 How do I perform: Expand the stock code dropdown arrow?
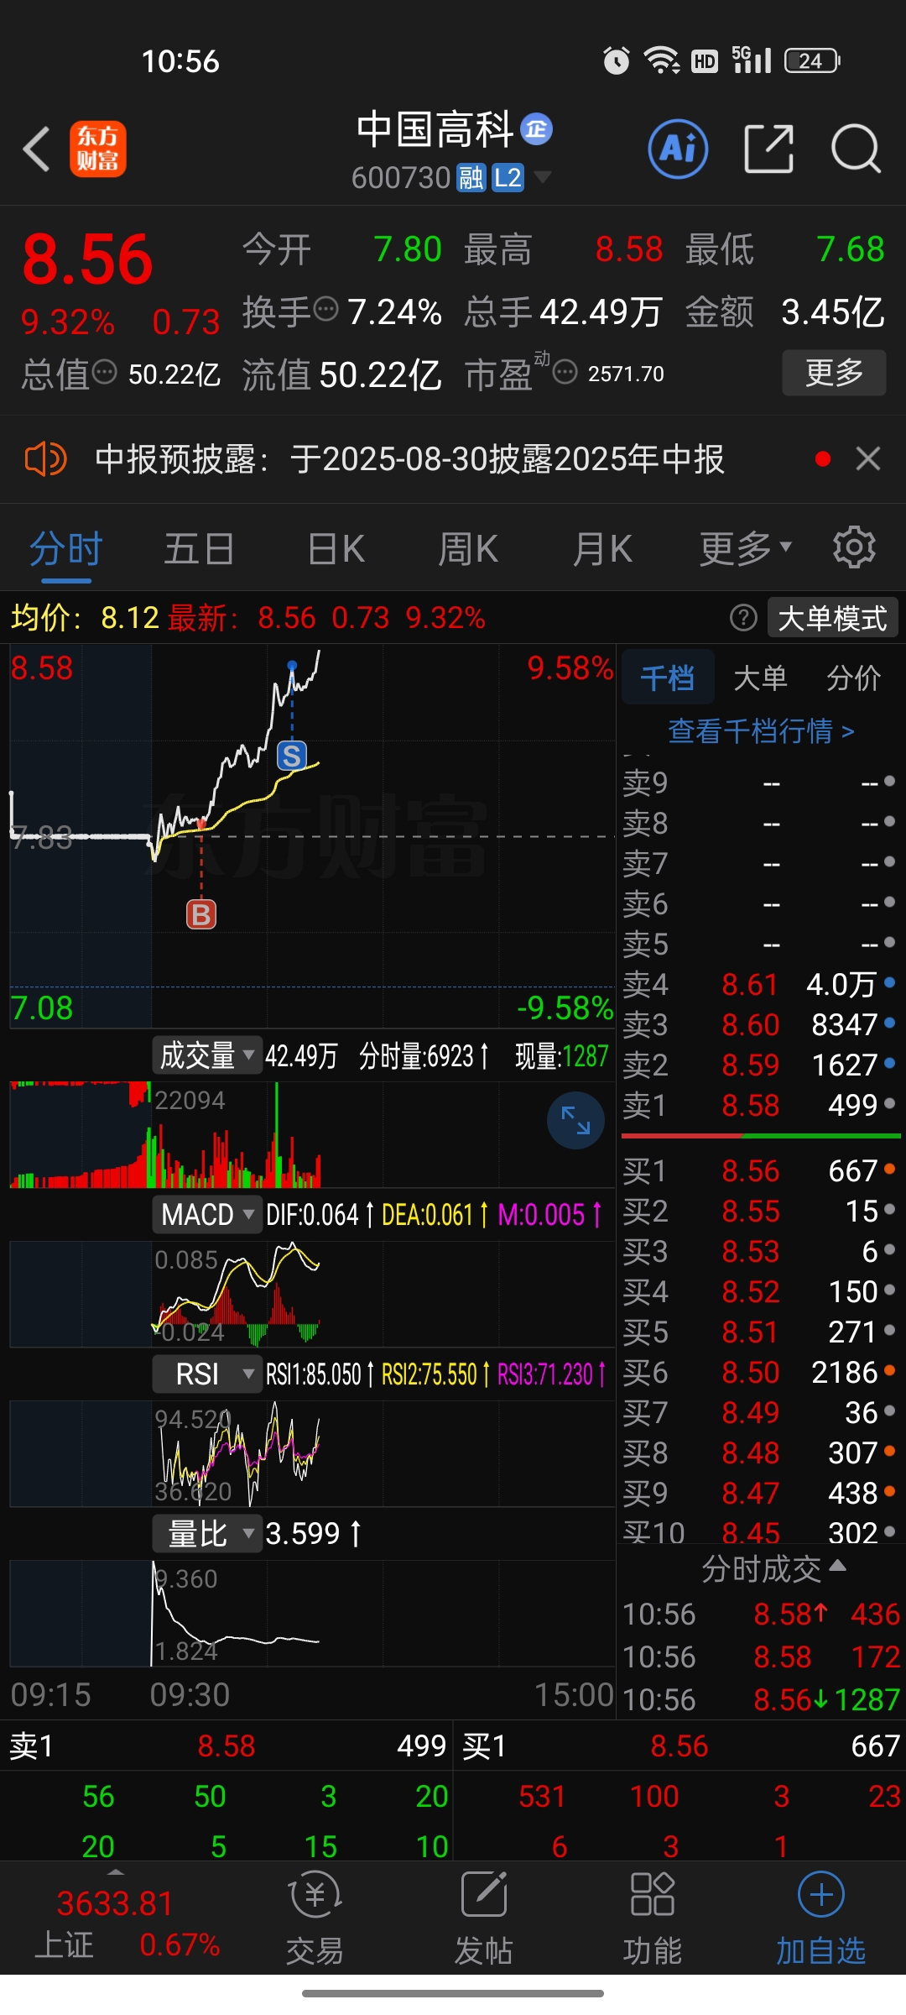click(543, 177)
